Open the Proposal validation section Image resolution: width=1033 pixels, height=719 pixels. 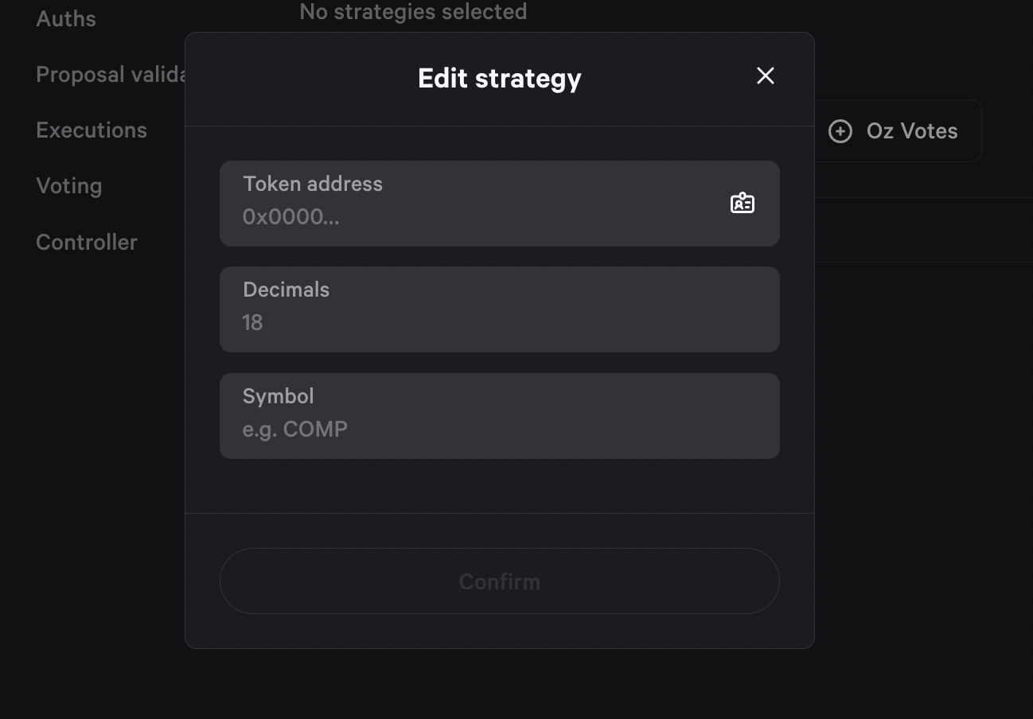[x=111, y=74]
